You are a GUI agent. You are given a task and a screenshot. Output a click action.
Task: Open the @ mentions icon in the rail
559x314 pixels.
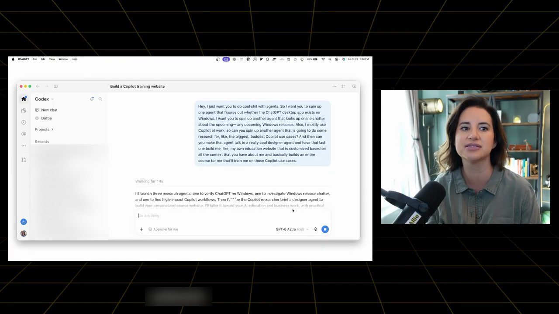click(24, 134)
